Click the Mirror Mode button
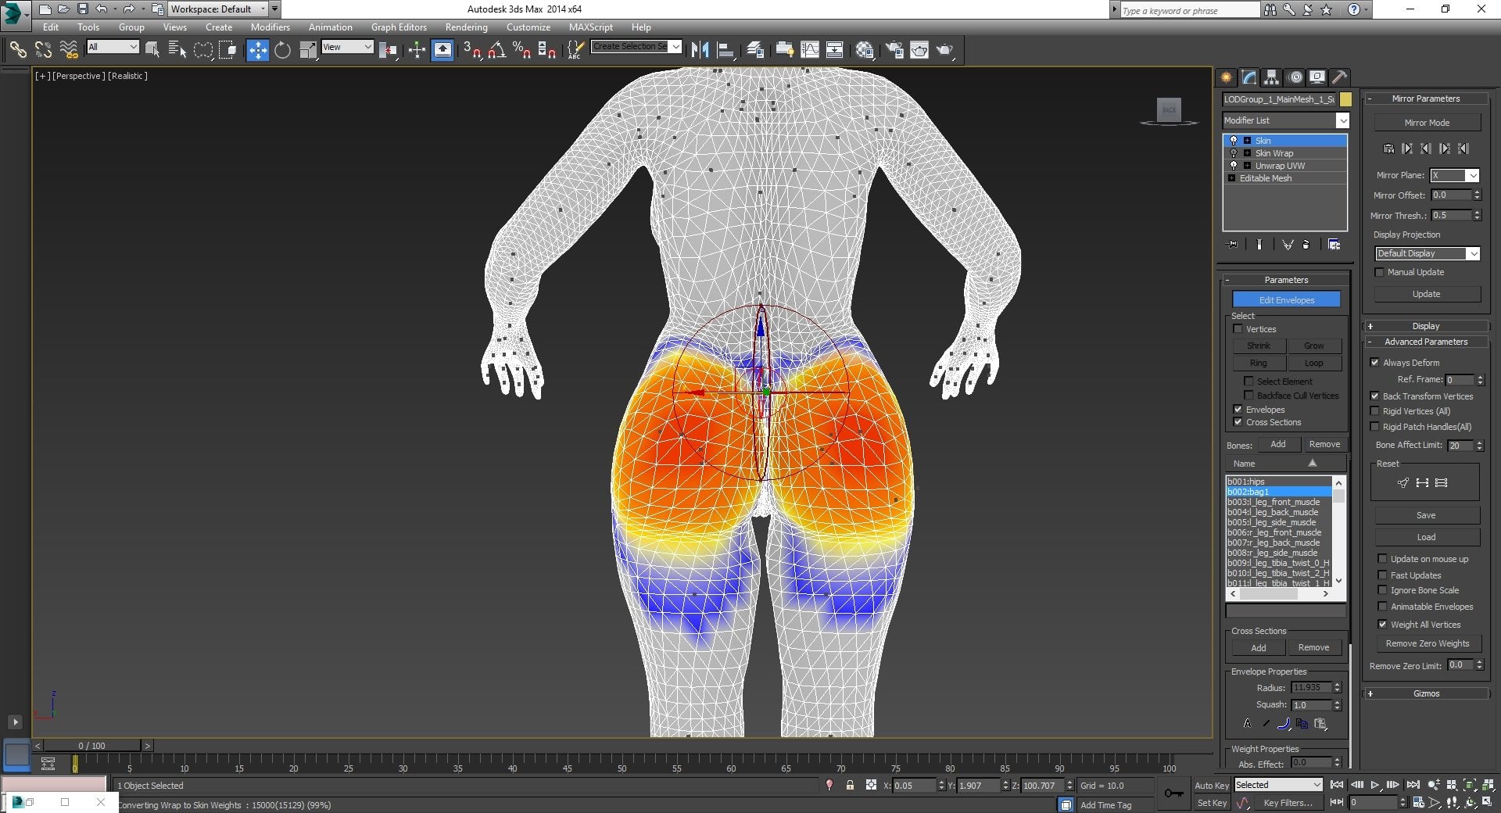The height and width of the screenshot is (813, 1501). [x=1427, y=123]
